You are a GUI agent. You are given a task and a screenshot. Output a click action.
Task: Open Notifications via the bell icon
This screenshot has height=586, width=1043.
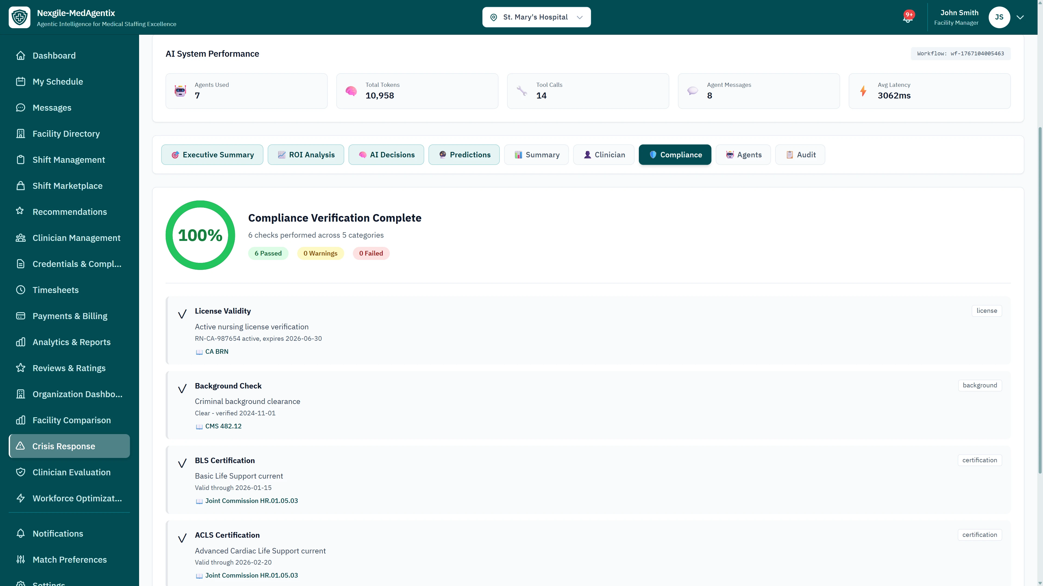(x=21, y=533)
